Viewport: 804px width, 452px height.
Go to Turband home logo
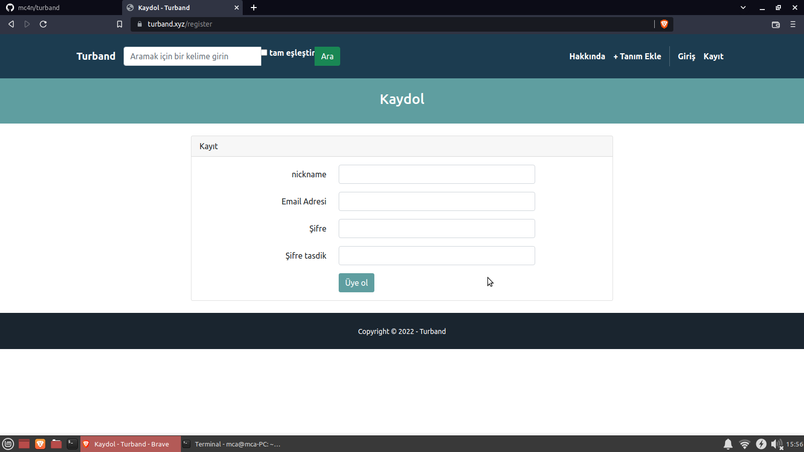[96, 56]
